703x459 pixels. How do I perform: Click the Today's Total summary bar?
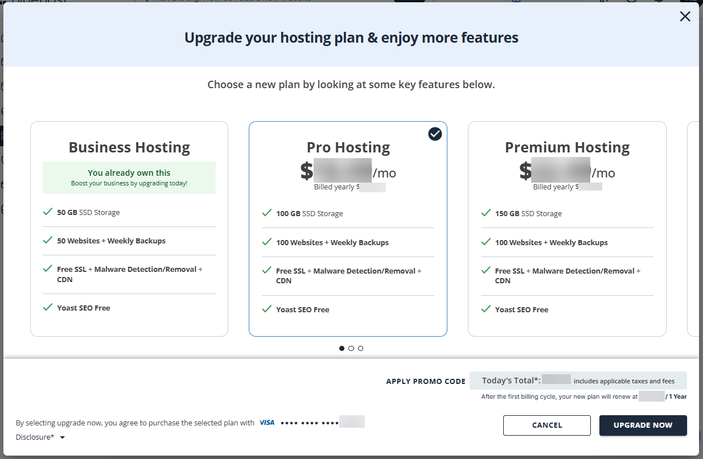[578, 380]
